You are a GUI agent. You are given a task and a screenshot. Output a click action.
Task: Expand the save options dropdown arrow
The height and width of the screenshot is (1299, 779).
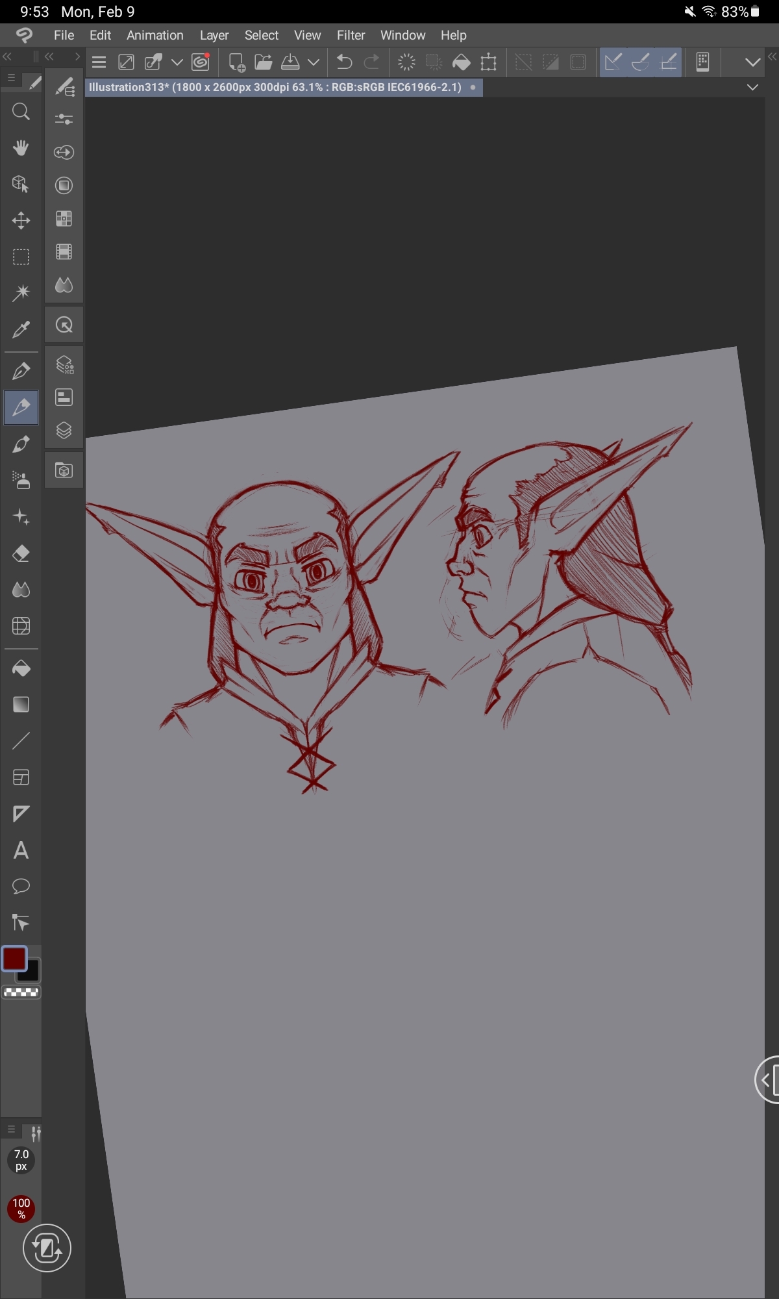click(314, 62)
